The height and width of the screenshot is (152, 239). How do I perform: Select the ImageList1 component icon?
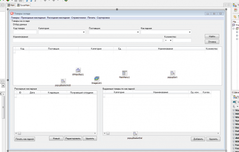tap(97, 78)
